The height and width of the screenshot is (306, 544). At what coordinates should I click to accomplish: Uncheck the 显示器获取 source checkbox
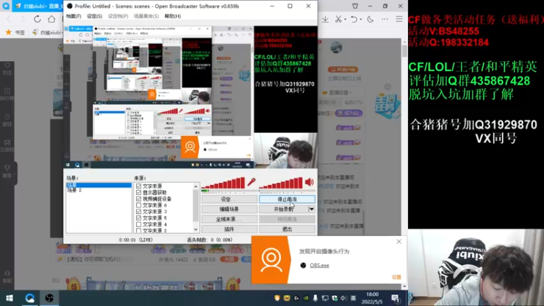pyautogui.click(x=139, y=192)
